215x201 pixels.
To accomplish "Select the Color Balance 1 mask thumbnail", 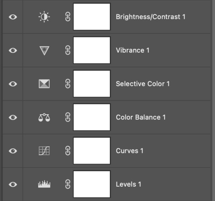I will pos(92,117).
